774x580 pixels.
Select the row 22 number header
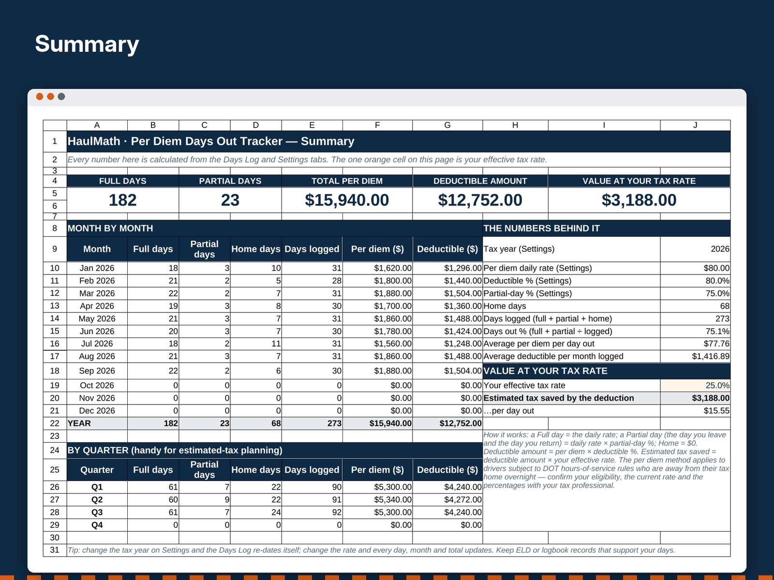click(55, 423)
